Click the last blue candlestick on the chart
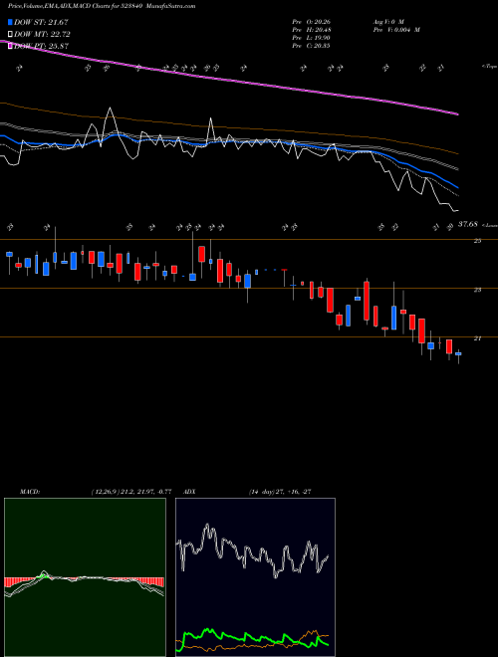This screenshot has width=498, height=657. [x=458, y=354]
